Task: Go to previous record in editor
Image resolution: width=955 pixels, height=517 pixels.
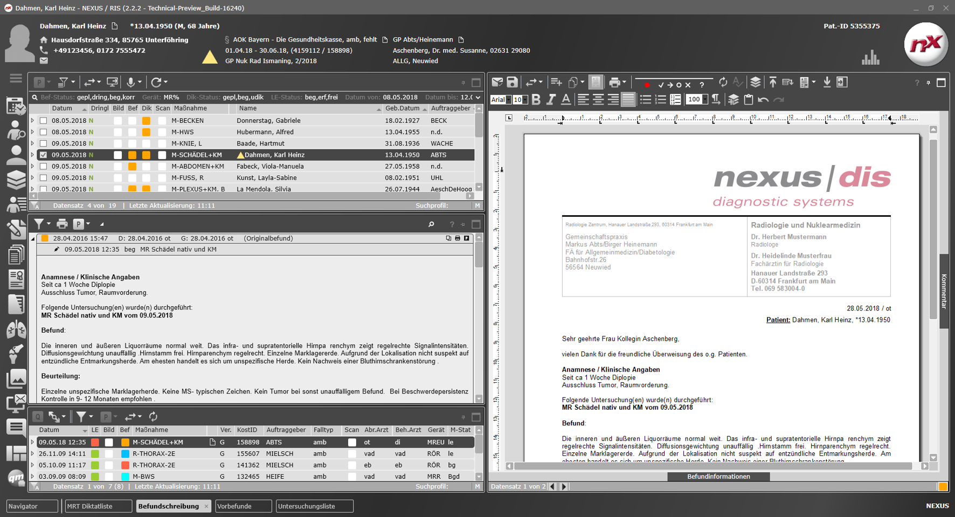Action: [x=552, y=486]
